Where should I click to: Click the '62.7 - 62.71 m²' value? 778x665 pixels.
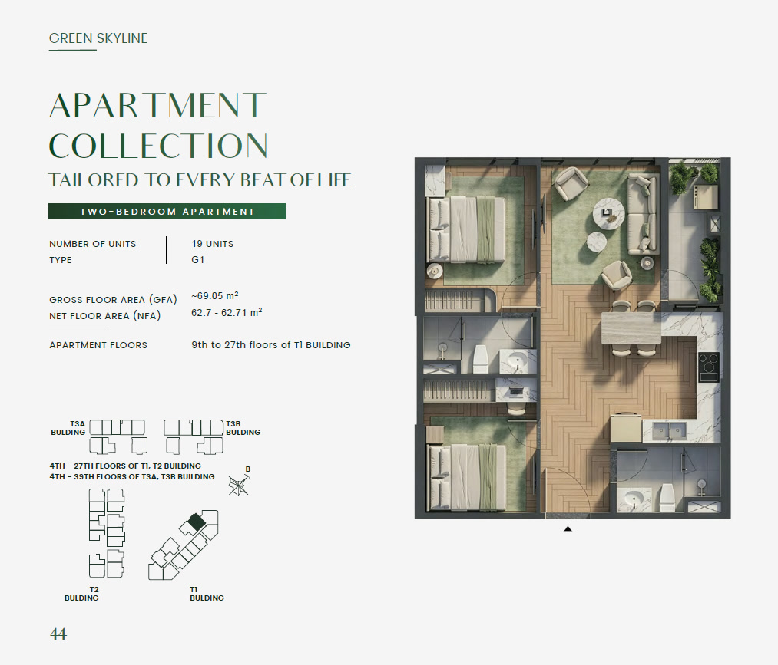click(x=227, y=312)
